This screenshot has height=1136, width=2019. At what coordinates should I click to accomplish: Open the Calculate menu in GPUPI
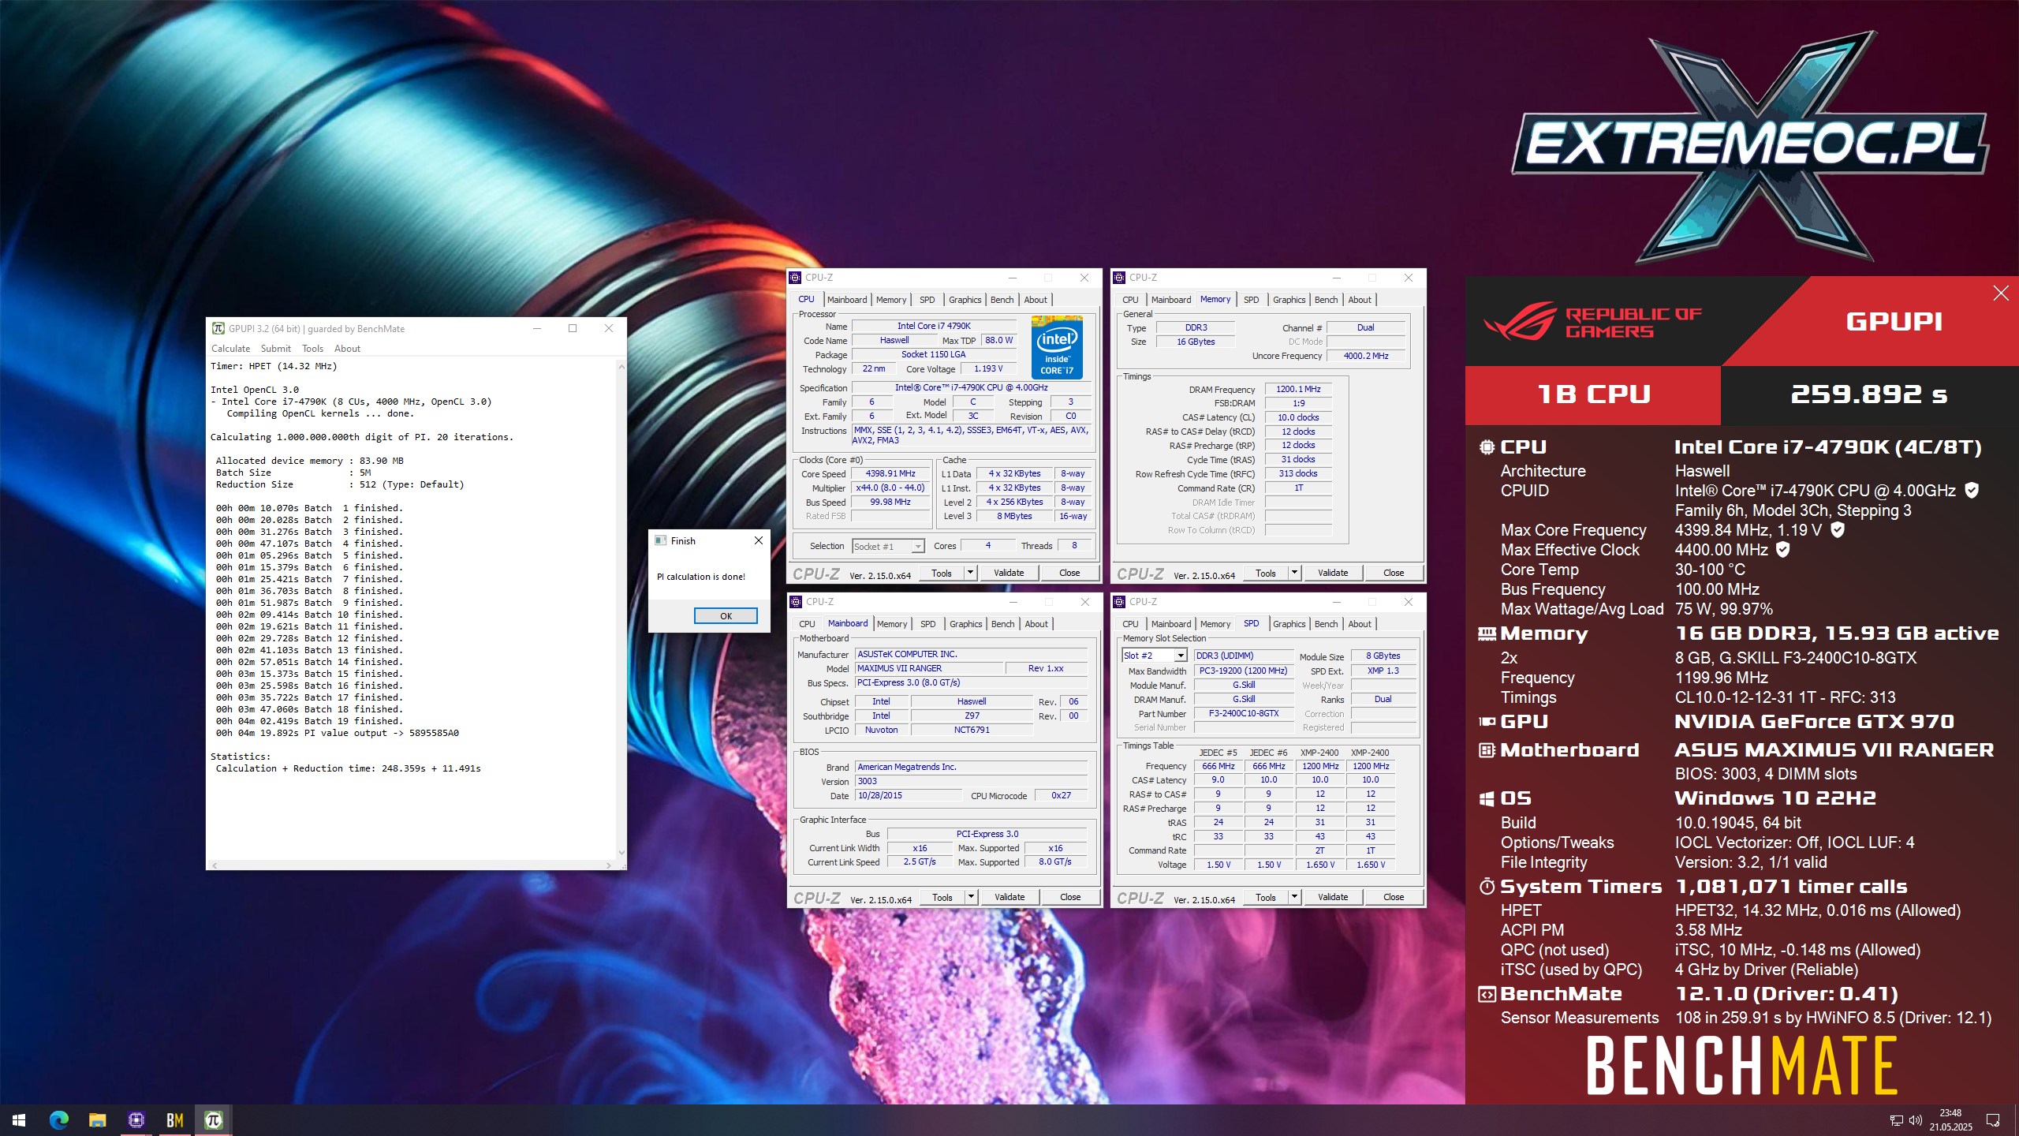(230, 349)
